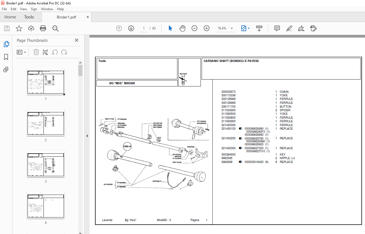Show the Page Thumbnails pane icon

point(6,44)
